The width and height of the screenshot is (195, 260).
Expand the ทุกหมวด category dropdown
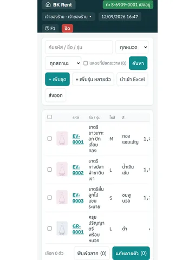pos(132,47)
